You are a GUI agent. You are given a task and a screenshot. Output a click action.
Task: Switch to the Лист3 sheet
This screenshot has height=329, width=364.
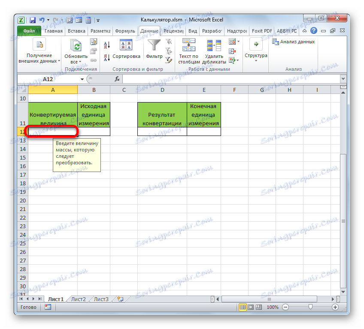tap(101, 299)
